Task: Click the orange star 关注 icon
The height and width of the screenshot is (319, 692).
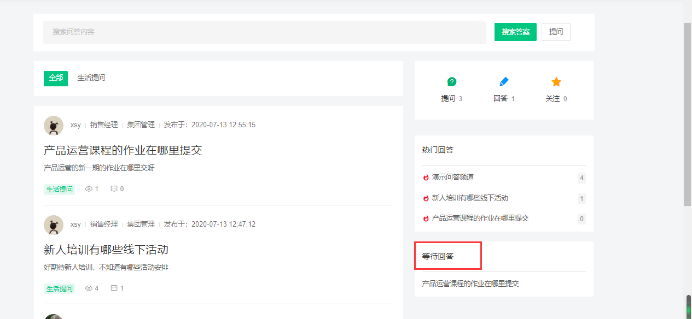Action: [x=556, y=82]
